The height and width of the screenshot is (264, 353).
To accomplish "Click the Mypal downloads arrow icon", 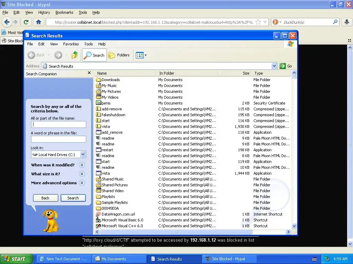I will point(347,22).
